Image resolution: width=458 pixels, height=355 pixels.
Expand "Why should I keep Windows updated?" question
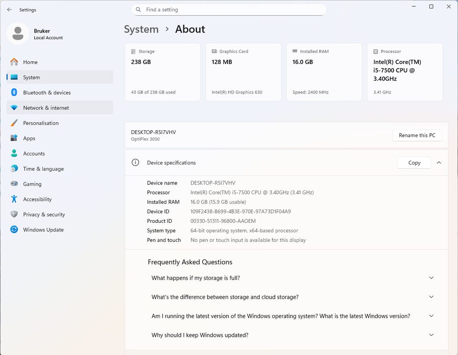[431, 335]
